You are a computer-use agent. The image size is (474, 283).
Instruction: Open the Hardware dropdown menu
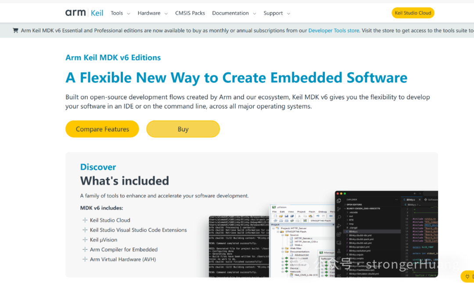(x=152, y=13)
